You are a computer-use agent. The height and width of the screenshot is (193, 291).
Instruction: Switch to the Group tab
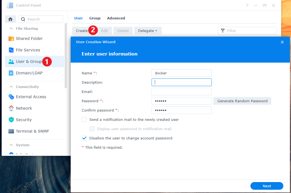pos(95,18)
